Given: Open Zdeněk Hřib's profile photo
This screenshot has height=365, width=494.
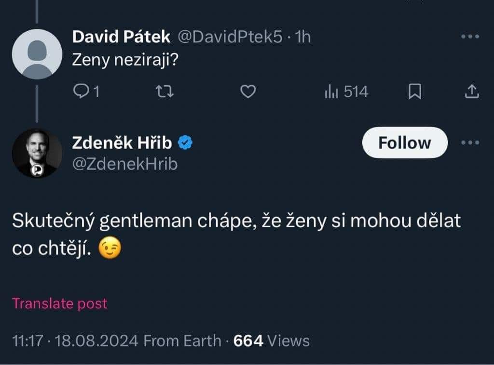Looking at the screenshot, I should pos(37,153).
